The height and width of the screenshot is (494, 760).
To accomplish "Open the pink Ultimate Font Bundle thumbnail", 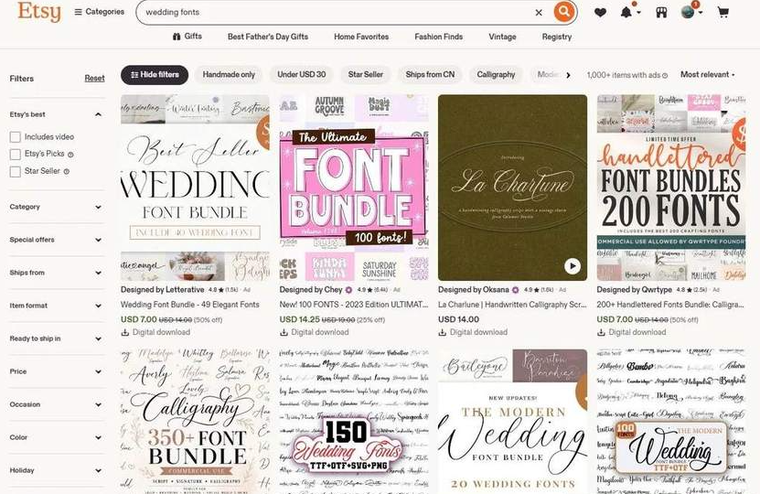I will pos(354,188).
